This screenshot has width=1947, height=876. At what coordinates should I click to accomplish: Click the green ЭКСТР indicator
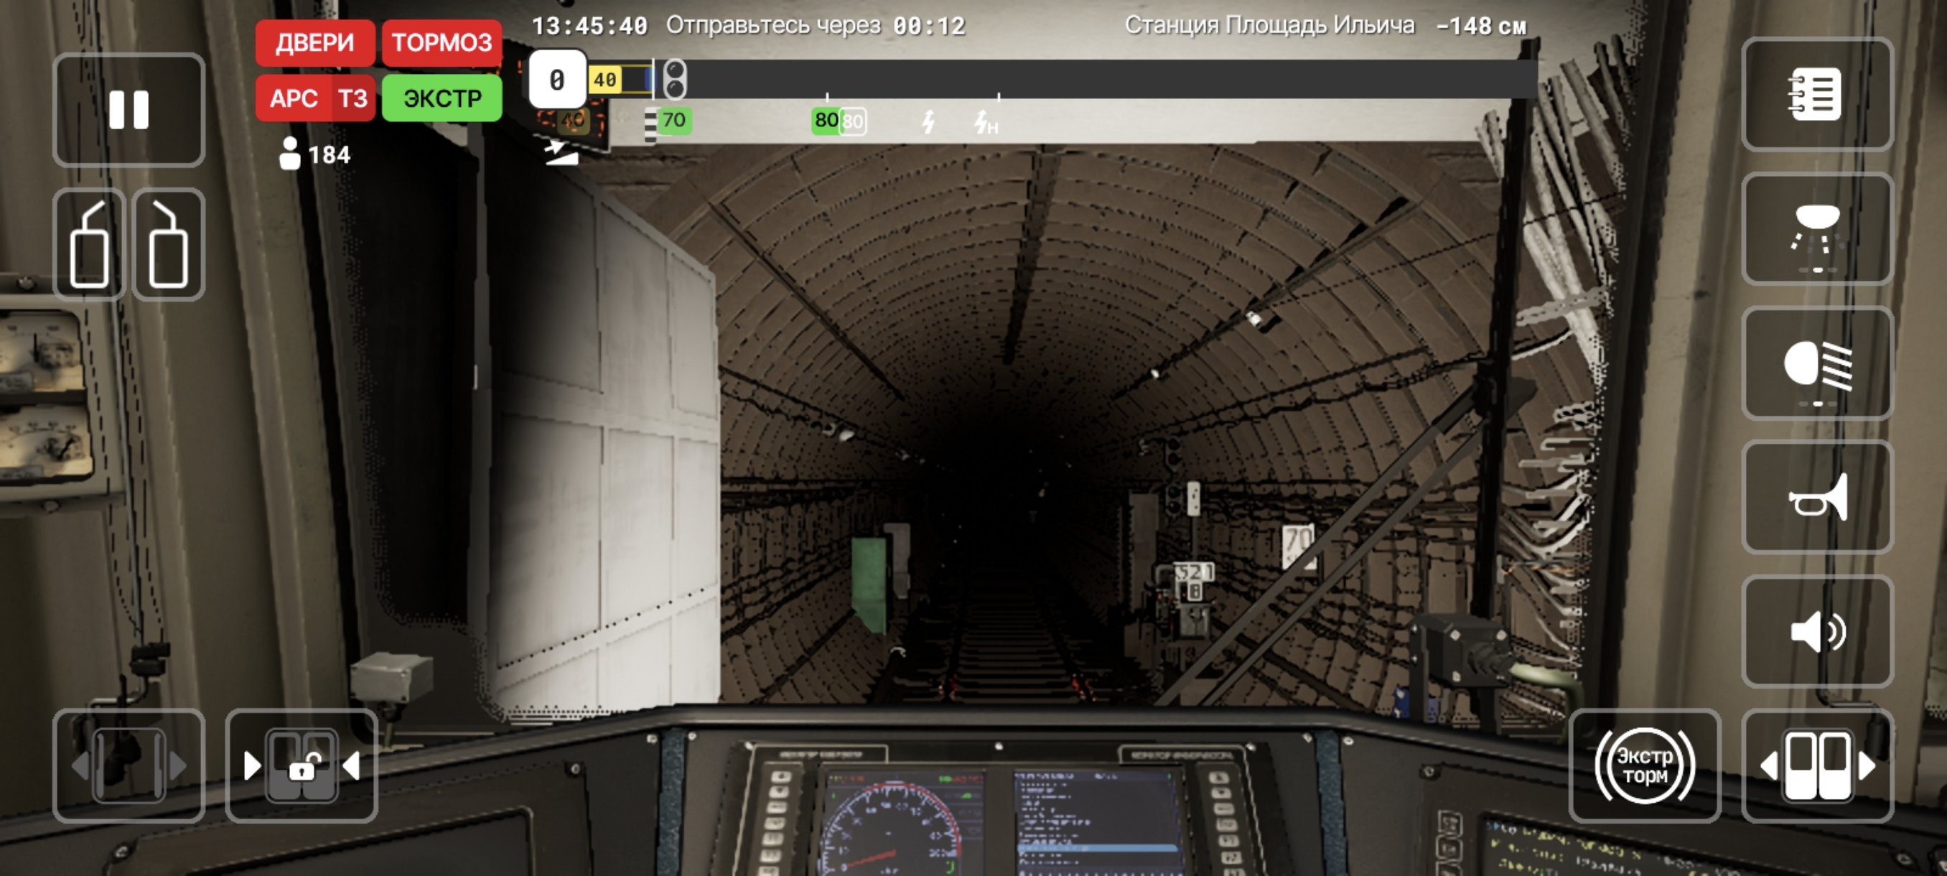coord(442,98)
